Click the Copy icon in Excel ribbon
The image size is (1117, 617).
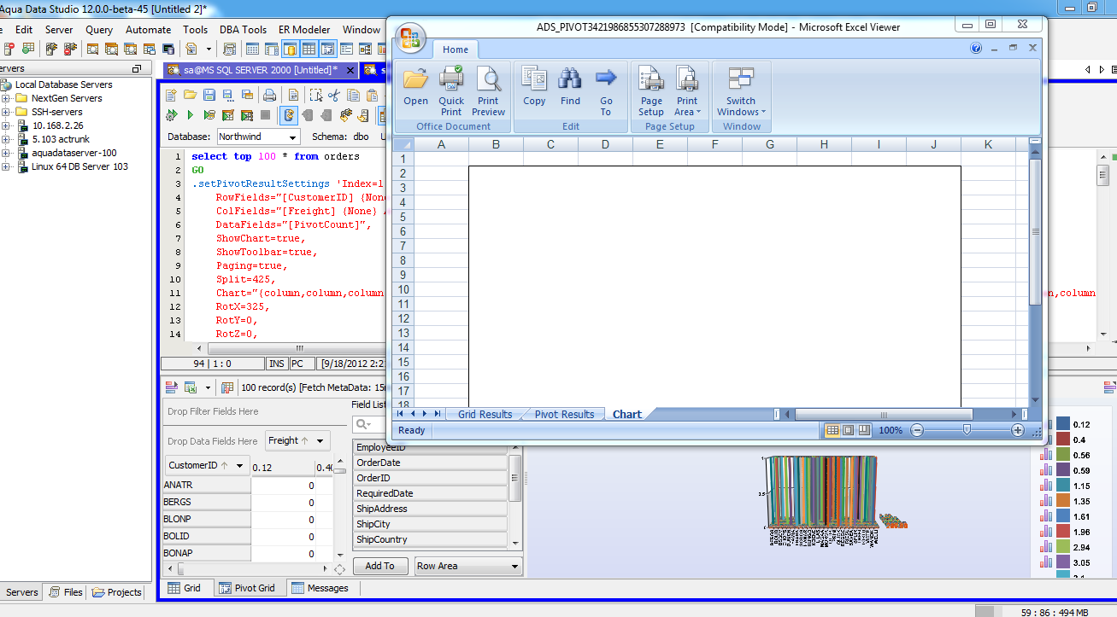pyautogui.click(x=534, y=86)
